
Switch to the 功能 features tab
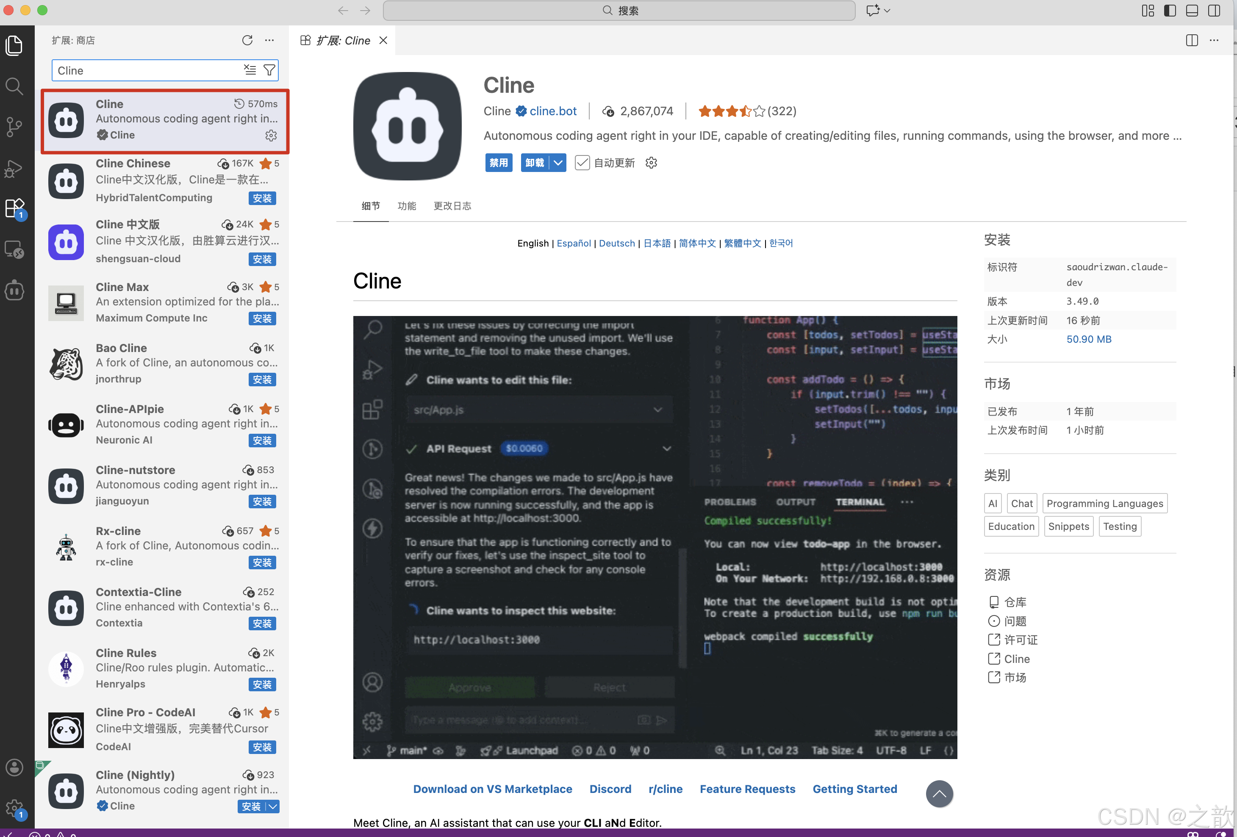click(407, 206)
